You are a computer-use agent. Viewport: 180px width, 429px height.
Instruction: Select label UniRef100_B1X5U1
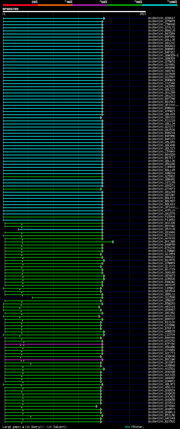(x=161, y=422)
